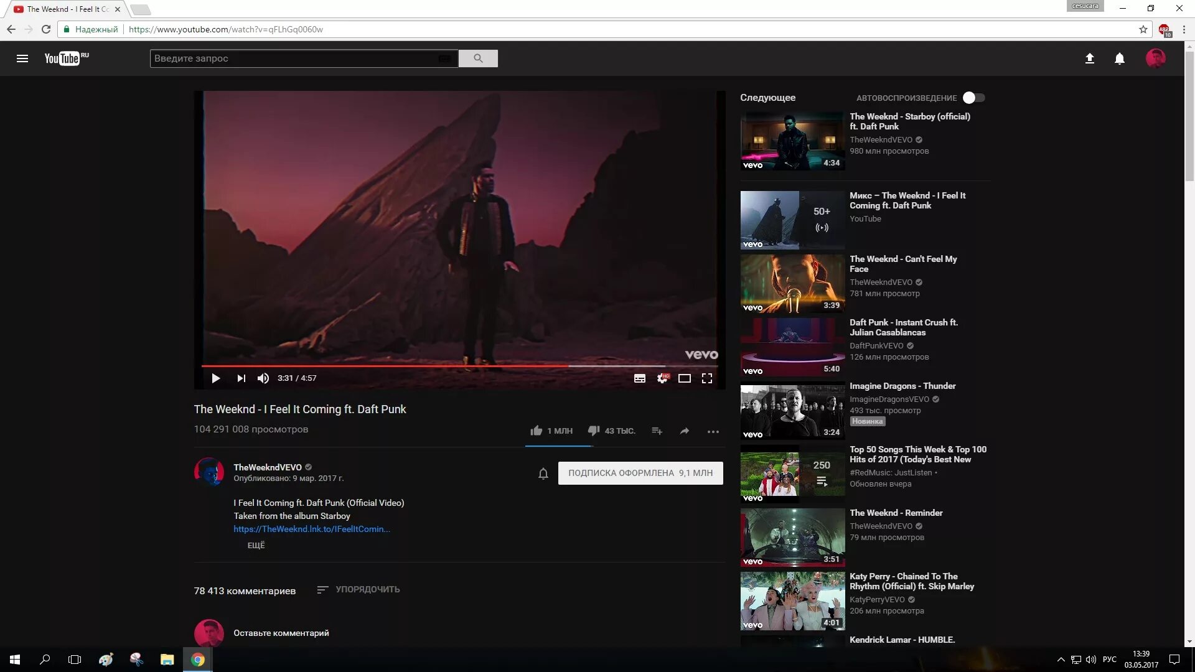This screenshot has width=1195, height=672.
Task: Open the Adblock extension icon
Action: 1165,30
